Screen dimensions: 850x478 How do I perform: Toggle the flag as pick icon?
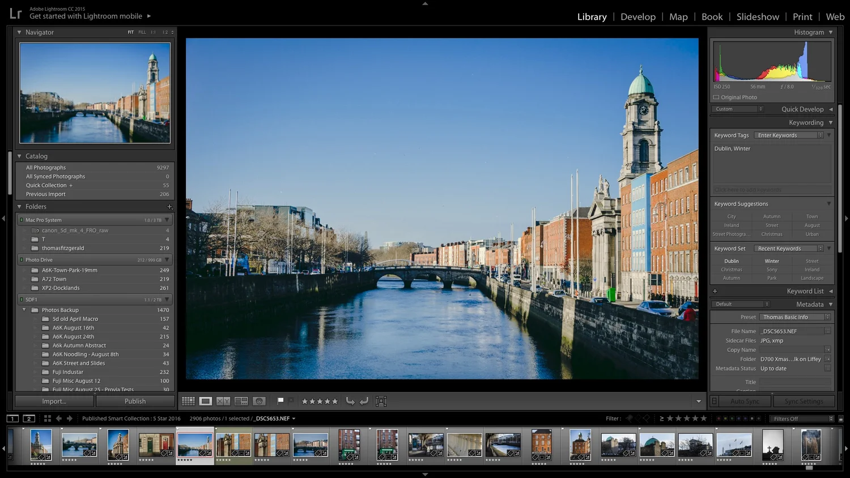click(x=280, y=401)
